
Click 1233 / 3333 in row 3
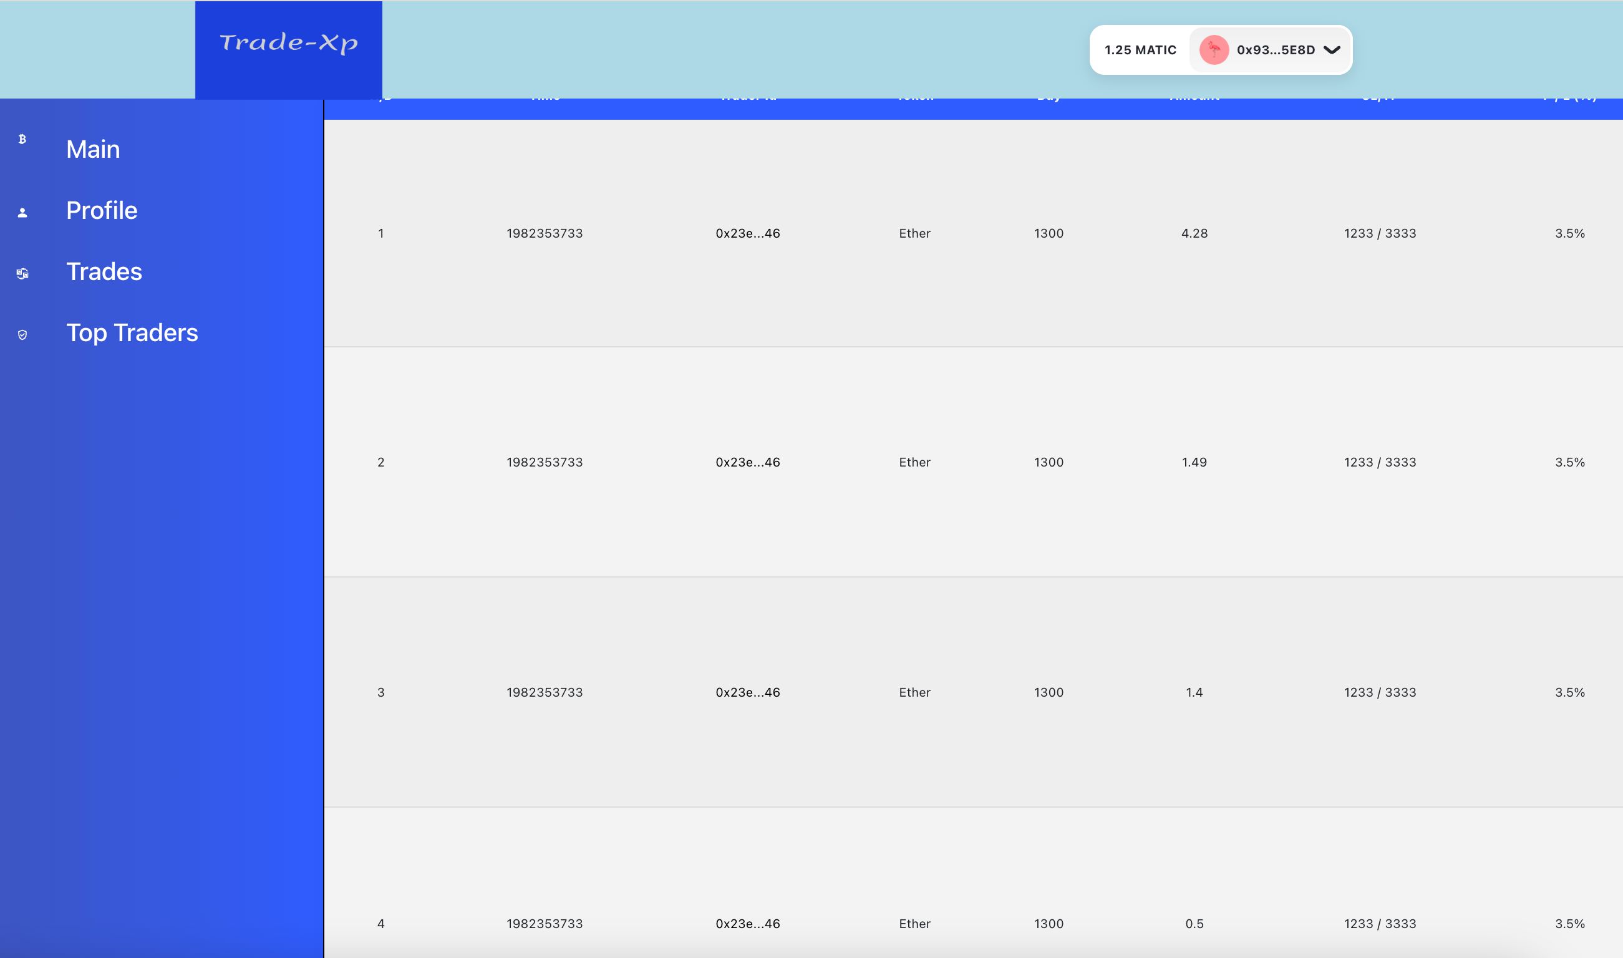click(1380, 692)
